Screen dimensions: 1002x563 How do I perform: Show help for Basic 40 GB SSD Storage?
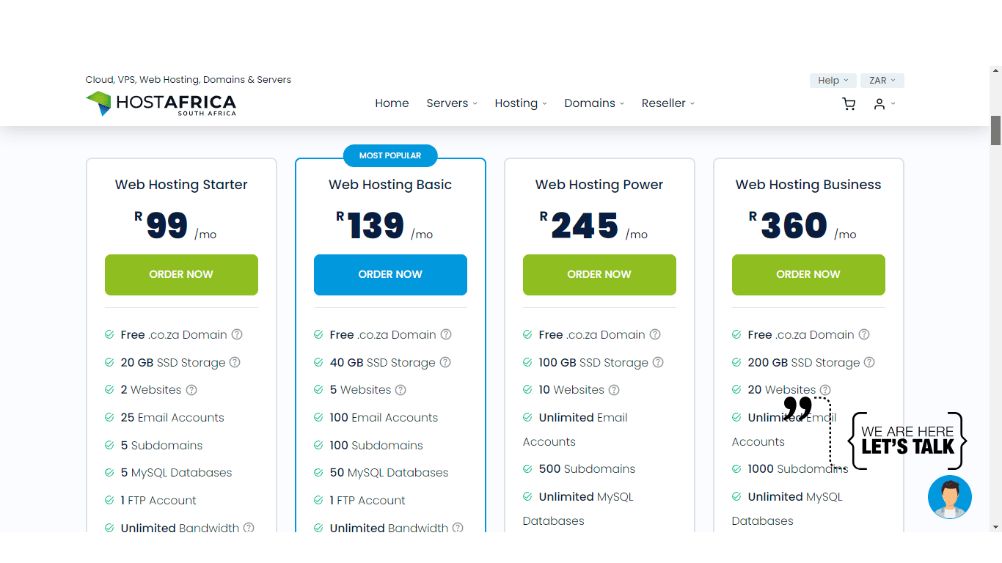(445, 362)
